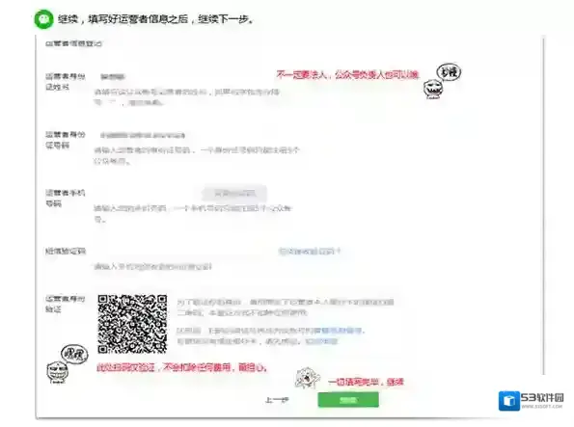The height and width of the screenshot is (427, 574).
Task: Click the operator mobile phone number field
Action: pos(147,194)
